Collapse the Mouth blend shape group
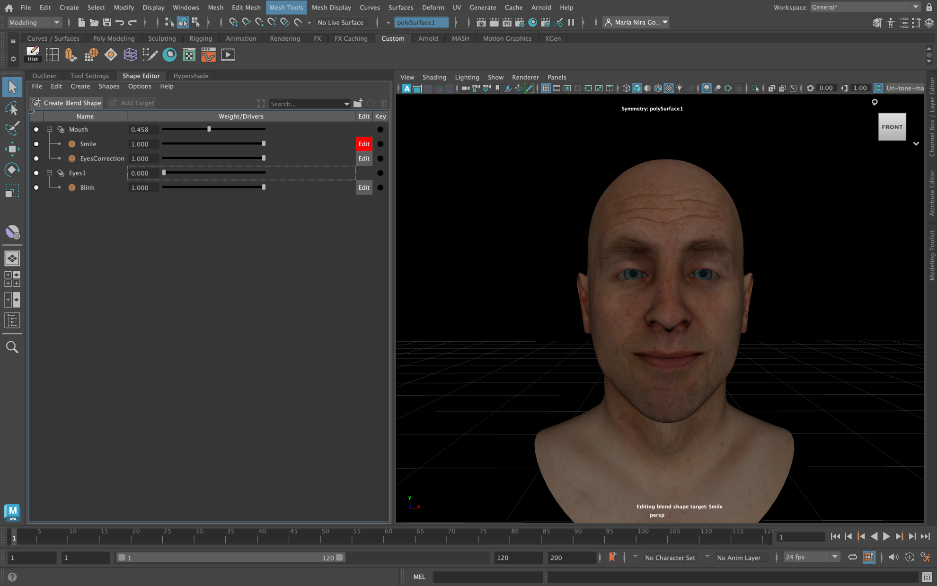937x586 pixels. click(x=49, y=129)
